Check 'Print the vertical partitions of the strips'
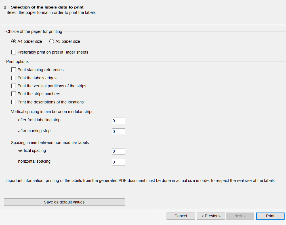This screenshot has width=286, height=225. pyautogui.click(x=13, y=86)
